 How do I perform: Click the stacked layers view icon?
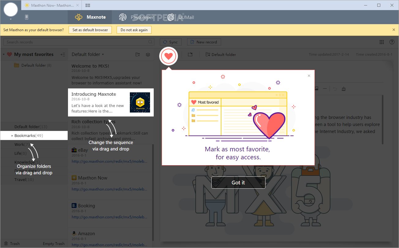(x=148, y=54)
